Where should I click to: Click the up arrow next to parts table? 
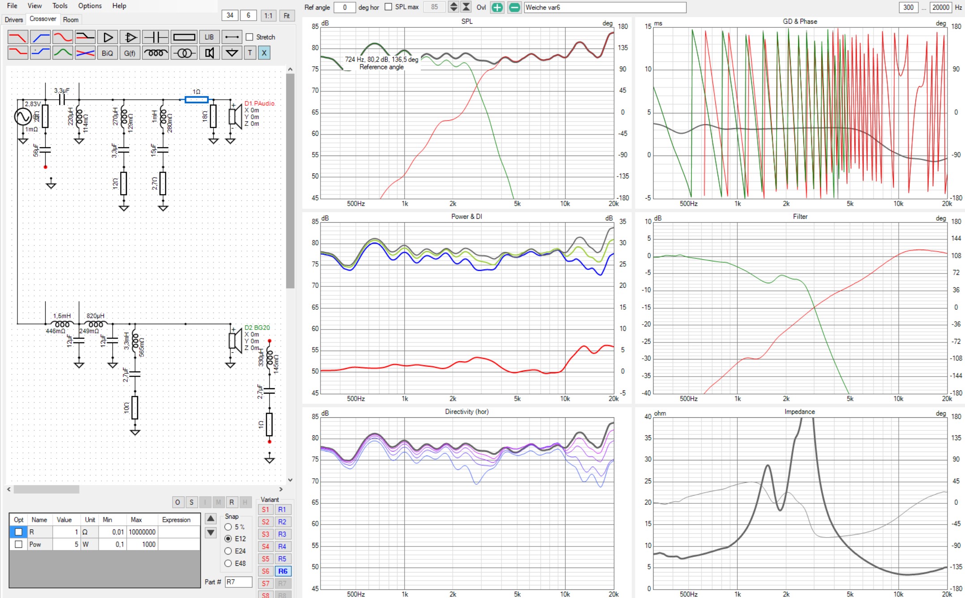point(211,519)
